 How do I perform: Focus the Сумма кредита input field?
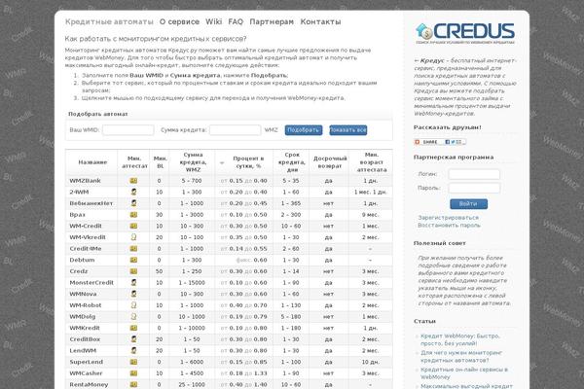(x=235, y=130)
